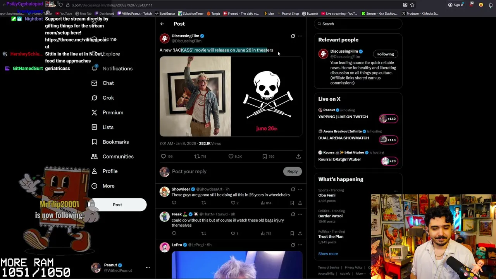Screen dimensions: 496x279
Task: Open more options on Showdeer reply
Action: pos(300,189)
